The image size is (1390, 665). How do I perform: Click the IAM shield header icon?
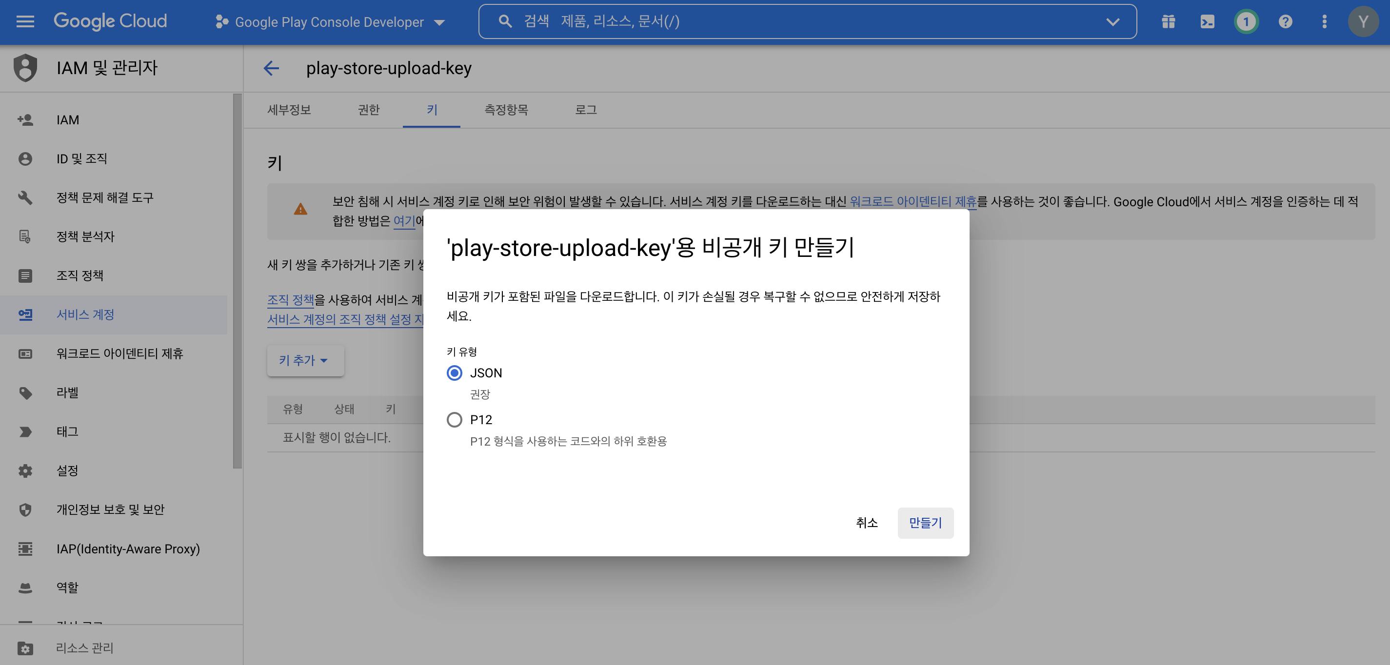click(x=25, y=67)
